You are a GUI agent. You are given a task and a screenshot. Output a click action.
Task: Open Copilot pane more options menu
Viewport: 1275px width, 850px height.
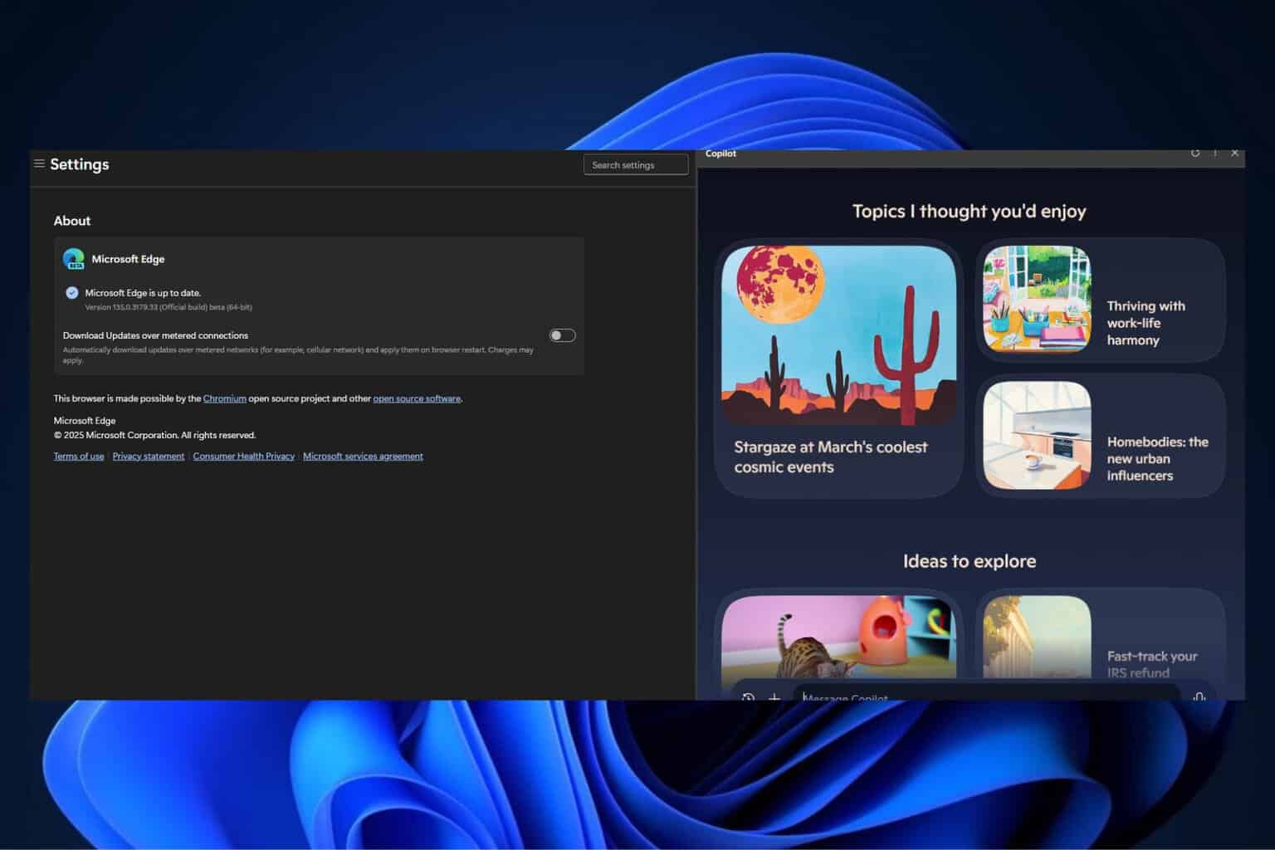1215,153
